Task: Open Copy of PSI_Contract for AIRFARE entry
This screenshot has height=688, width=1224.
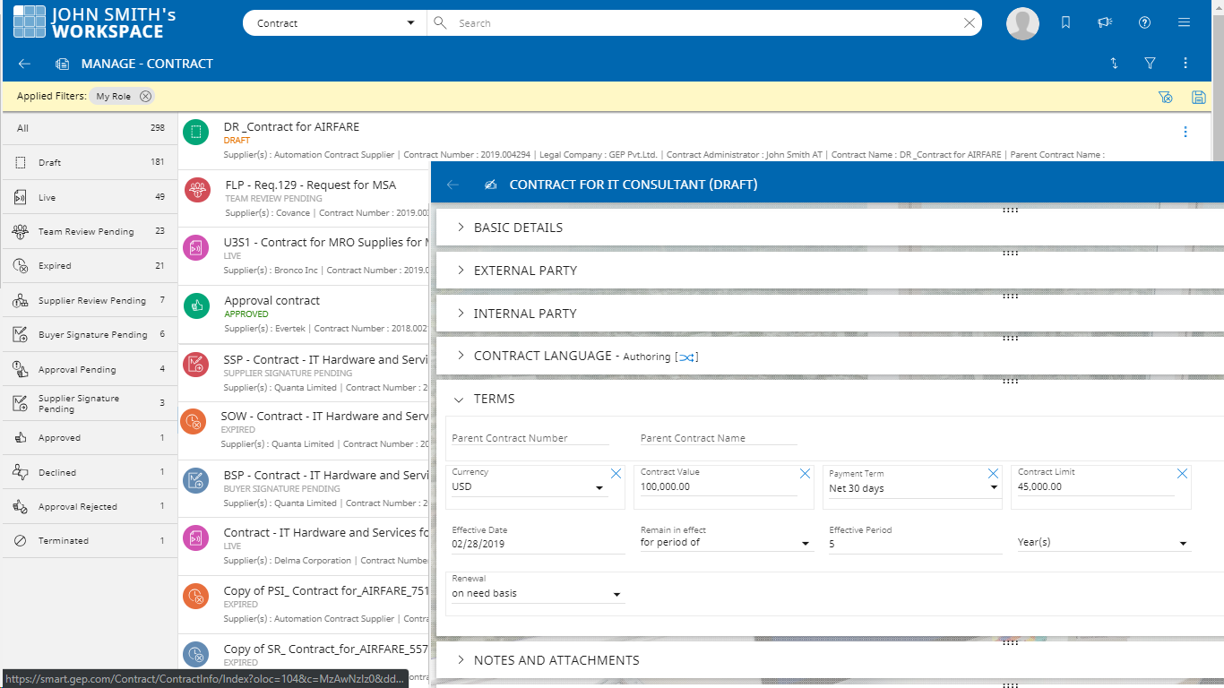Action: [x=326, y=591]
